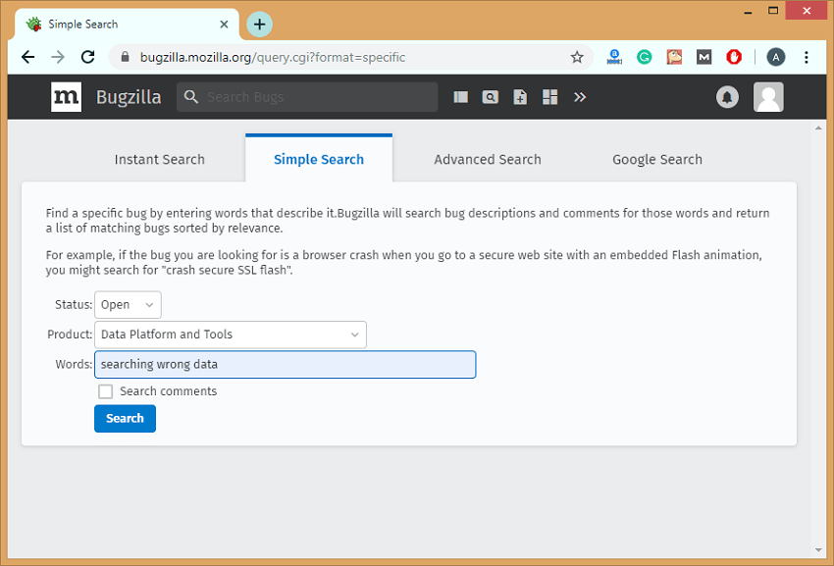
Task: Reload the Bugzilla page
Action: pyautogui.click(x=87, y=57)
